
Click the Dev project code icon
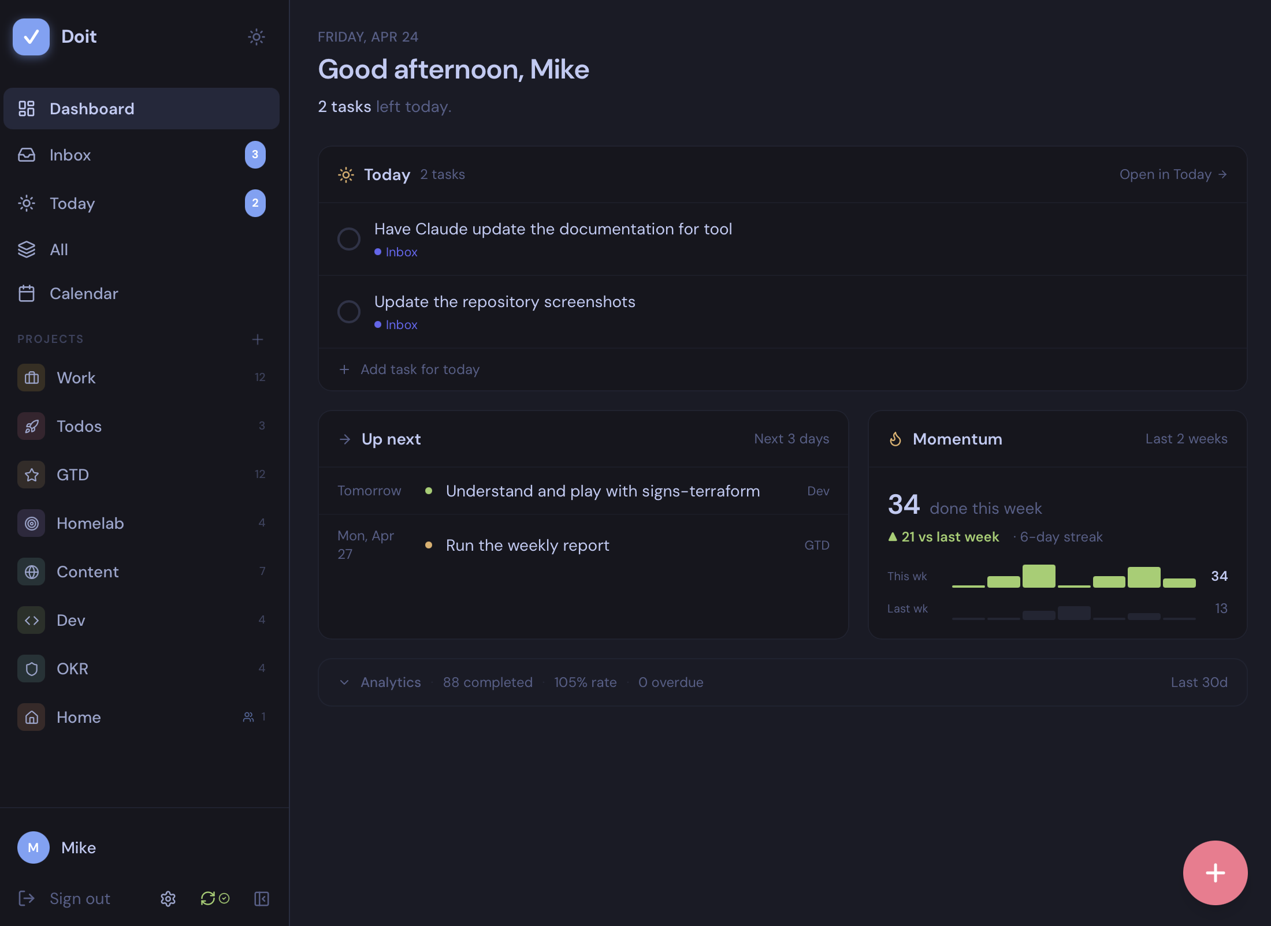coord(31,620)
